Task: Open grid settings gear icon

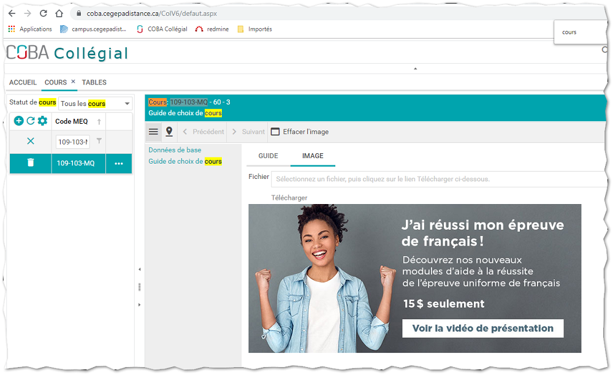Action: [x=42, y=121]
